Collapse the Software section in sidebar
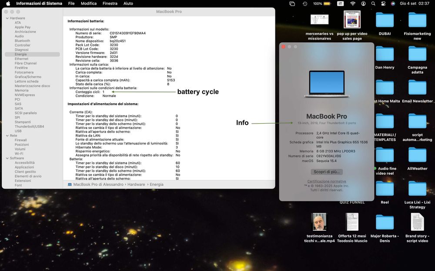The height and width of the screenshot is (271, 435). [7, 158]
